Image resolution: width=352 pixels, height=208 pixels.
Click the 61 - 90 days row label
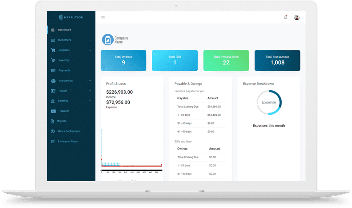coord(184,132)
